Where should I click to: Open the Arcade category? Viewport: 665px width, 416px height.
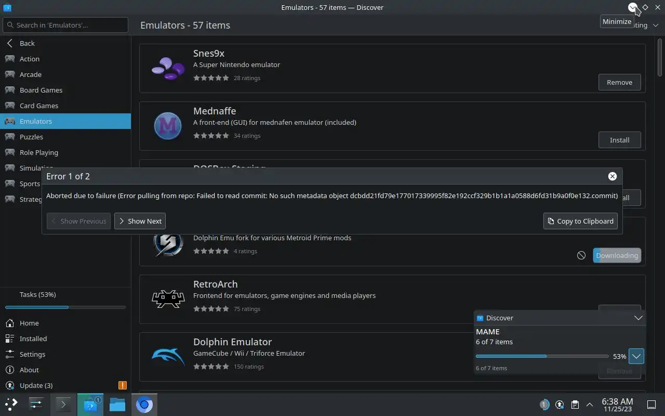[65, 74]
